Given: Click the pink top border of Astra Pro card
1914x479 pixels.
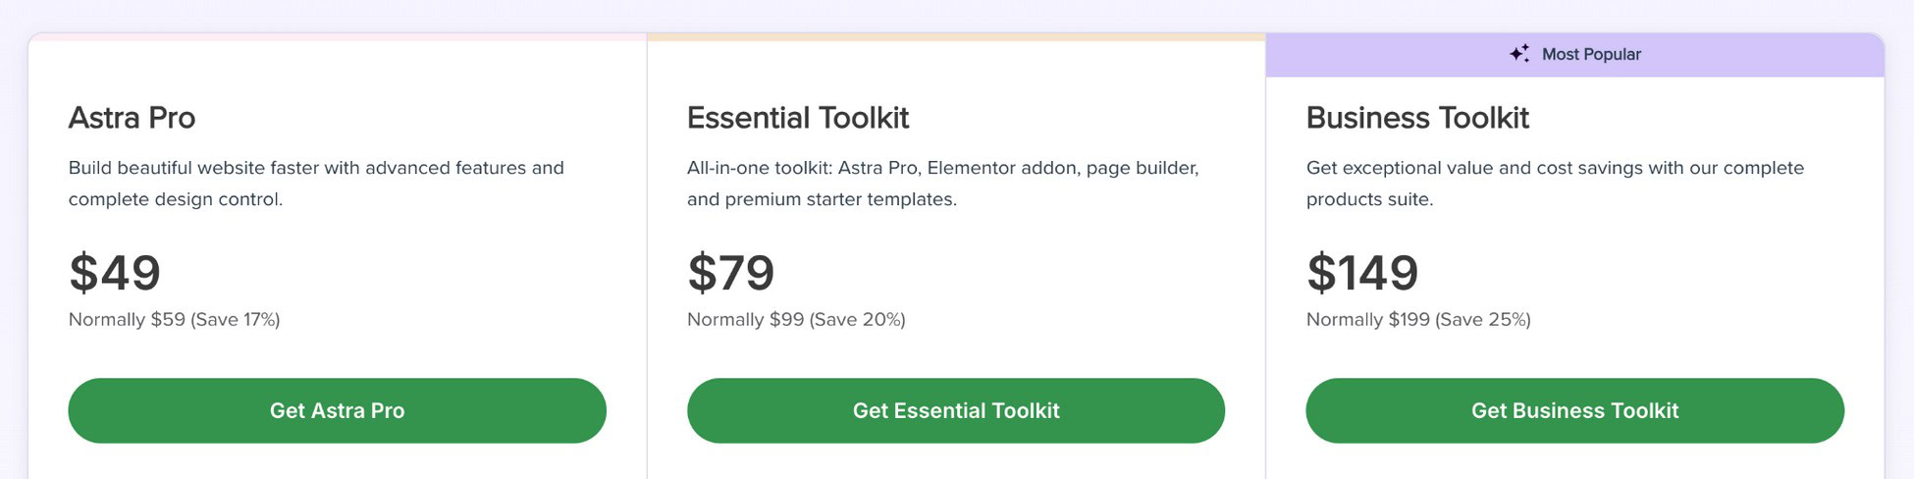Looking at the screenshot, I should (338, 36).
